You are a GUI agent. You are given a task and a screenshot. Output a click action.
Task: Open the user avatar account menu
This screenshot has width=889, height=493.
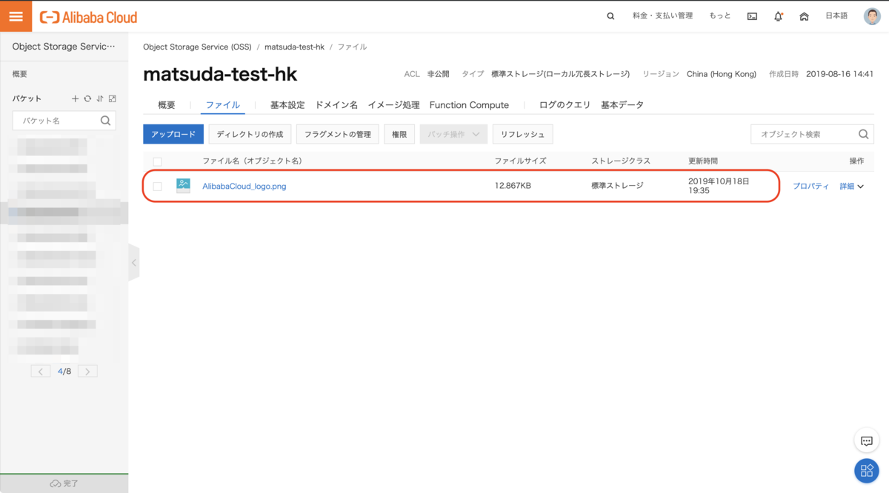click(x=872, y=16)
